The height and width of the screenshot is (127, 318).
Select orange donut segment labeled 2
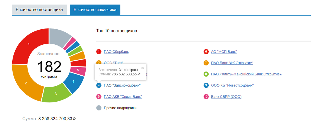pyautogui.click(x=26, y=83)
